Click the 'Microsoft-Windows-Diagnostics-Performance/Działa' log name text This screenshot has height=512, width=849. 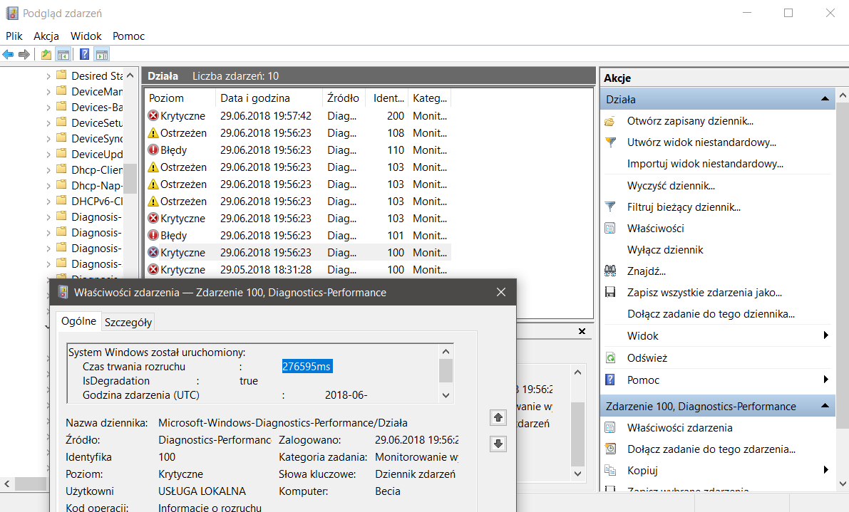pos(282,423)
